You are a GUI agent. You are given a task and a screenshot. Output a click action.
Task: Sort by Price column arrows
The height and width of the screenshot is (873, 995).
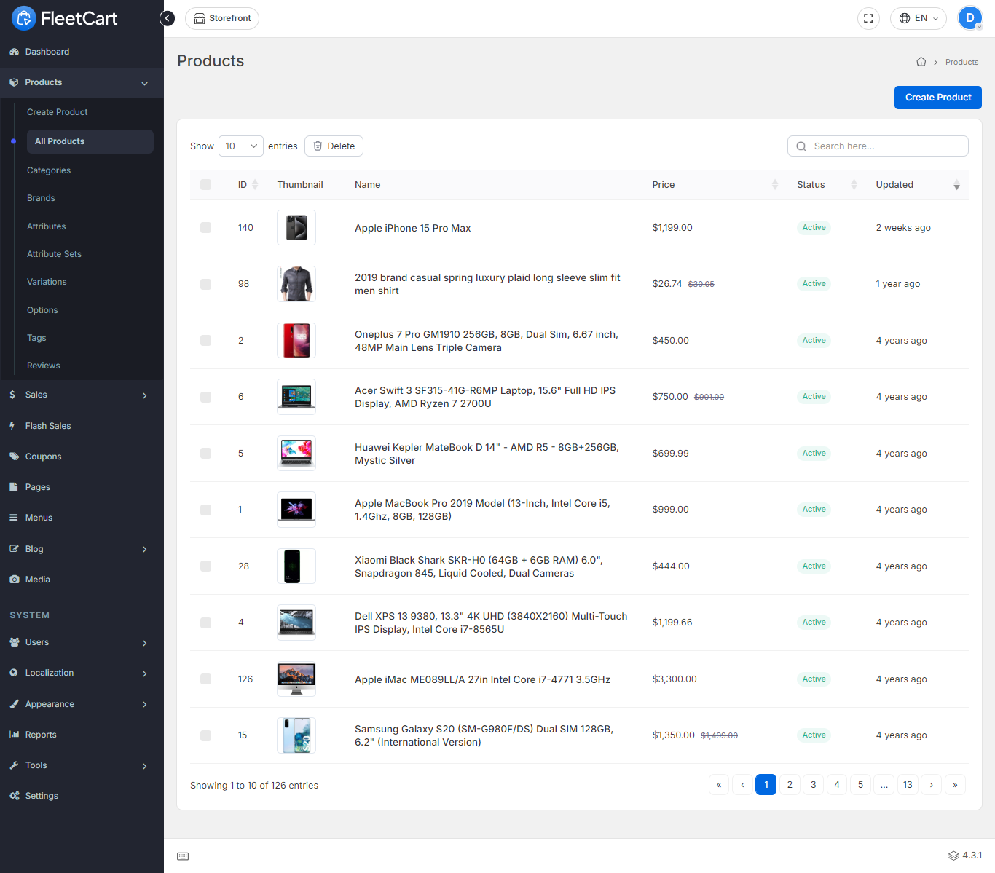tap(775, 185)
